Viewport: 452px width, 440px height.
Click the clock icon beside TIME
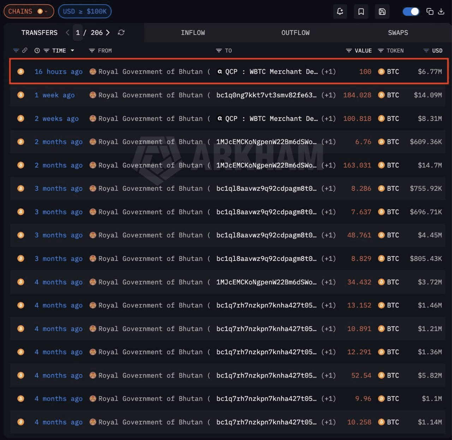point(37,50)
